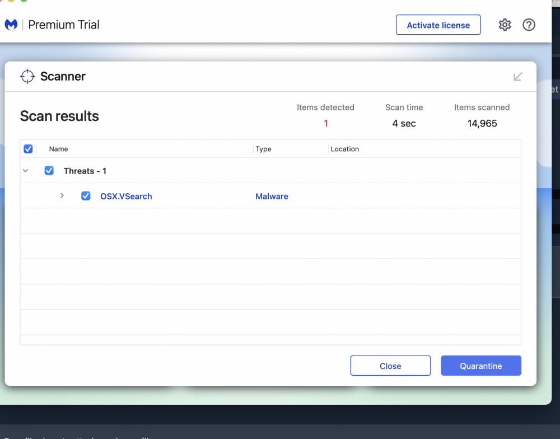Image resolution: width=560 pixels, height=439 pixels.
Task: Expand the OSX.VSearch threat details
Action: pos(62,196)
